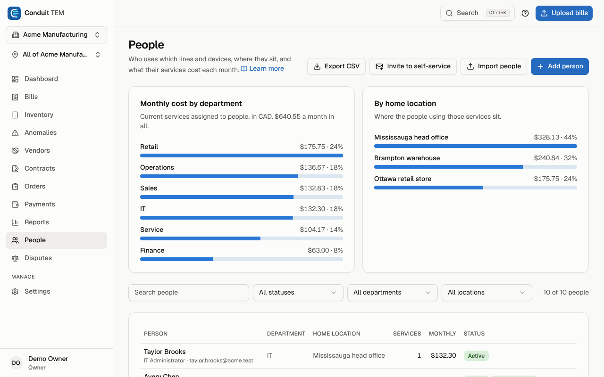
Task: Open the All statuses filter dropdown
Action: [298, 293]
